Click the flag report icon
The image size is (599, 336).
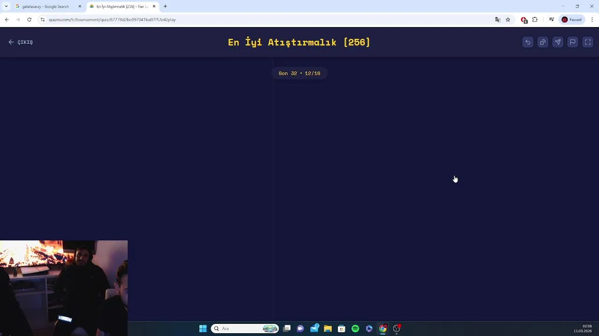573,42
